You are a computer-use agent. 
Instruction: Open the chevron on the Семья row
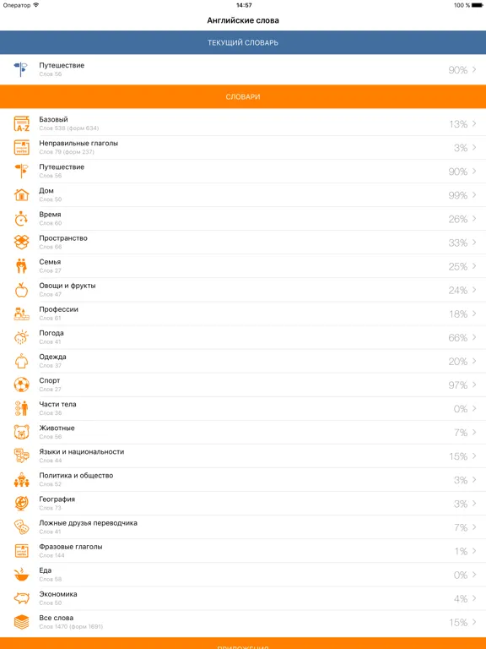(474, 266)
